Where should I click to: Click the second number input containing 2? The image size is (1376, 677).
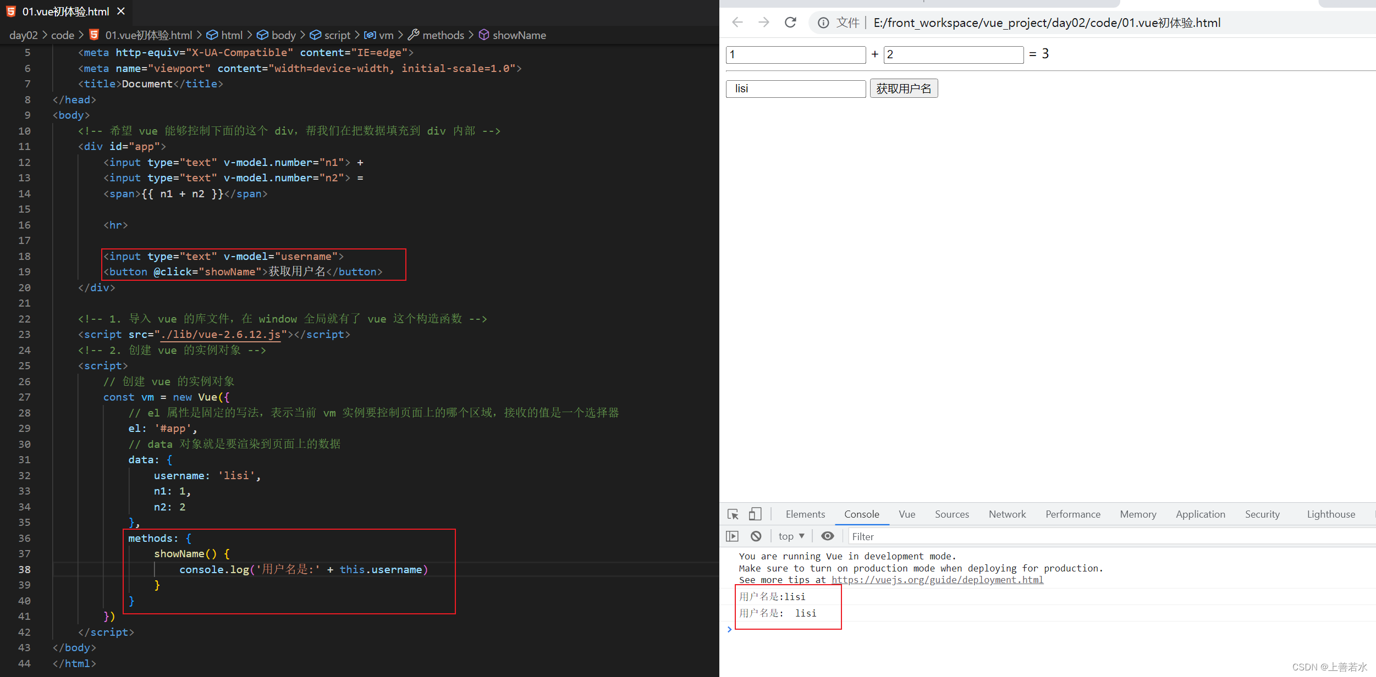pyautogui.click(x=954, y=54)
